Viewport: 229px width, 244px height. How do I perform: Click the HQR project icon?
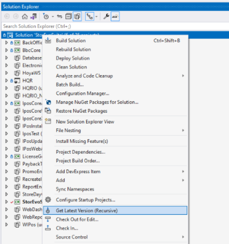(x=17, y=81)
